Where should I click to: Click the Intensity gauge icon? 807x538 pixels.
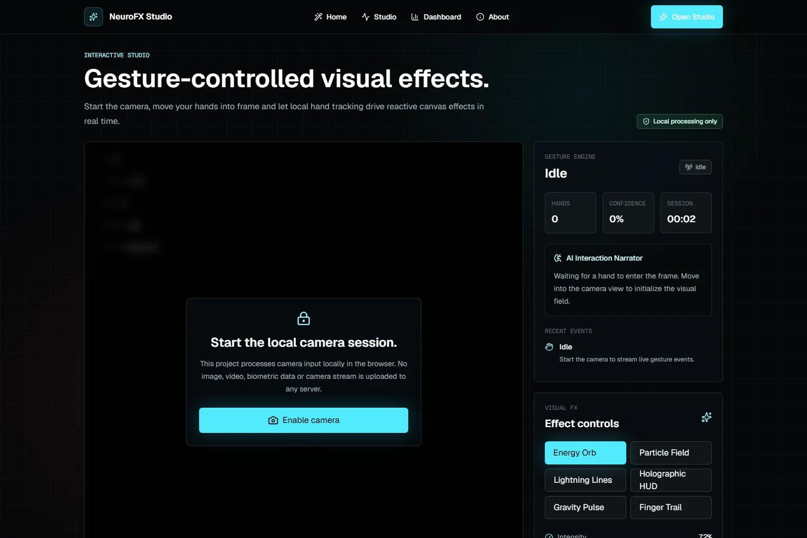[x=549, y=536]
